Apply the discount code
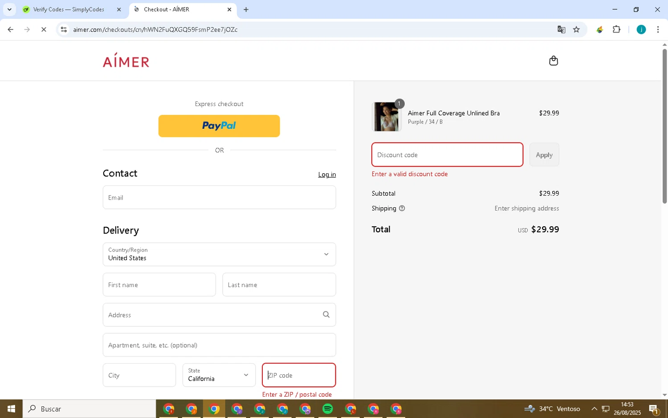This screenshot has width=668, height=418. 544,155
